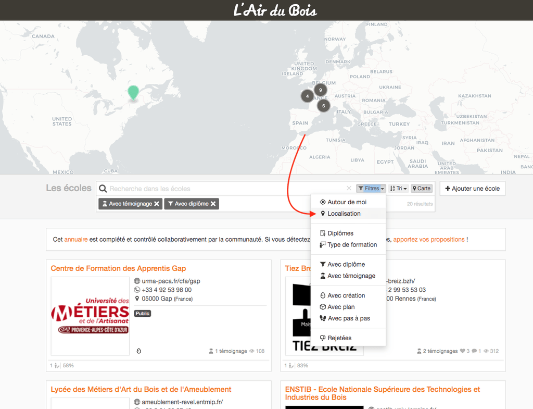Click the globe icon beside urma-paca.fr
Viewport: 533px width, 409px height.
(137, 281)
